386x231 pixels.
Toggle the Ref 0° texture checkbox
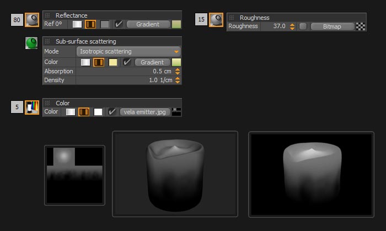119,24
